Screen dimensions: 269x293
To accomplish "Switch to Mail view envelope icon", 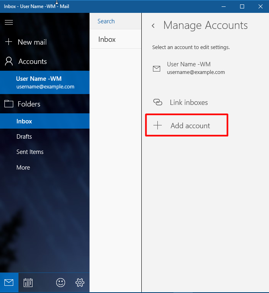I will (x=9, y=283).
